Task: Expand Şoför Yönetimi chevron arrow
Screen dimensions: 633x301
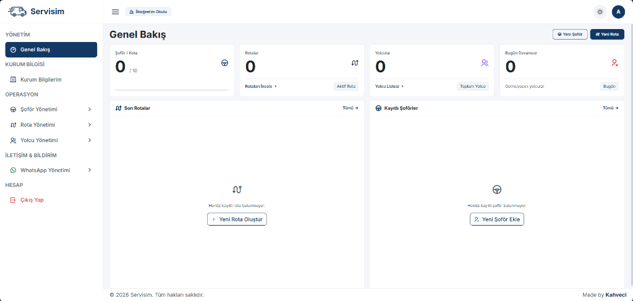Action: [90, 109]
